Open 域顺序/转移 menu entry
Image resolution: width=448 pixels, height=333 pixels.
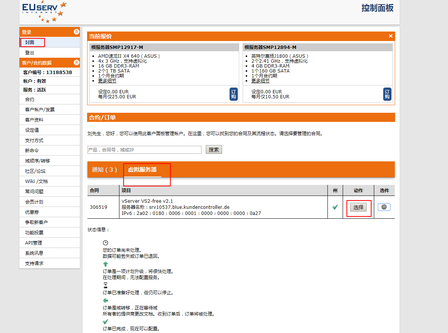click(x=37, y=161)
